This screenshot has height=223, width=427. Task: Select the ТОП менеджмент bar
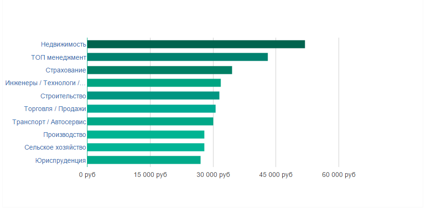(177, 57)
